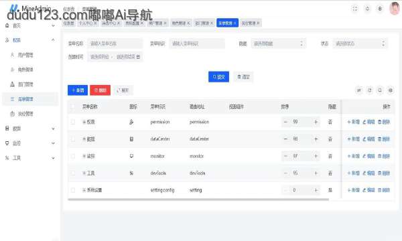Expand the devTools row tree node
The height and width of the screenshot is (241, 402).
[84, 173]
